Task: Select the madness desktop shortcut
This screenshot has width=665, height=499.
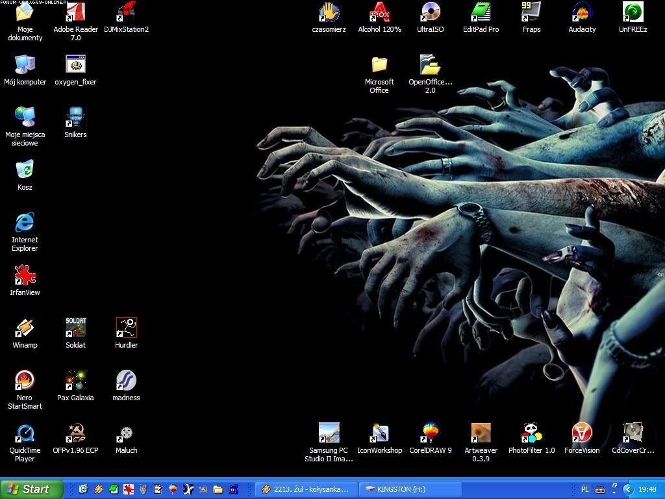Action: [127, 386]
